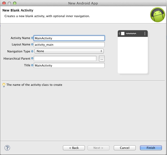The image size is (167, 155).
Task: Open the help question mark icon
Action: (x=7, y=148)
